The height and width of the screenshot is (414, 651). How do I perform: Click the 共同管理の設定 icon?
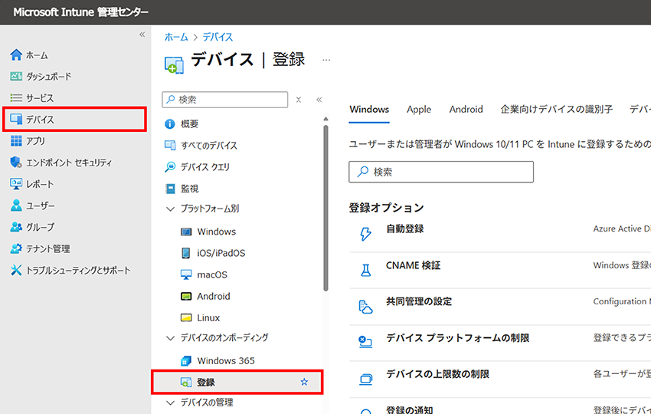pos(365,307)
